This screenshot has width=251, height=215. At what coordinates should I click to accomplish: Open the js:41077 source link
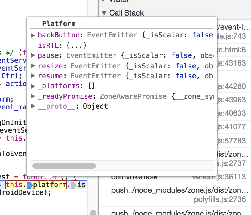point(232,127)
